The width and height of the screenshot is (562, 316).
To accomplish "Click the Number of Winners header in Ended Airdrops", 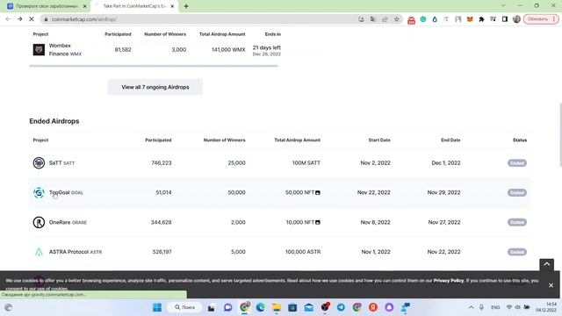I will click(225, 140).
